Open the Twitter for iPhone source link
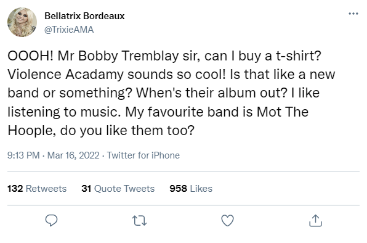This screenshot has width=367, height=243. pos(143,155)
